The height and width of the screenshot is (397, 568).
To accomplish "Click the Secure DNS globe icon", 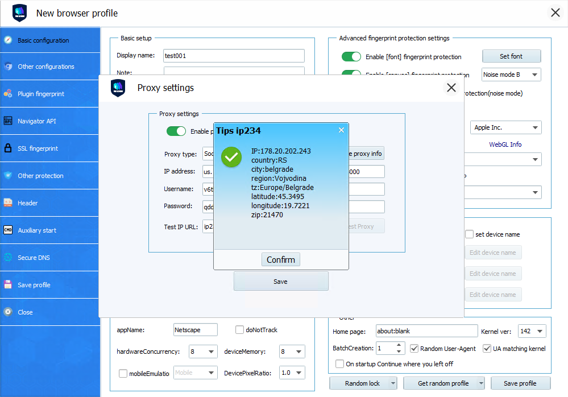I will [8, 258].
